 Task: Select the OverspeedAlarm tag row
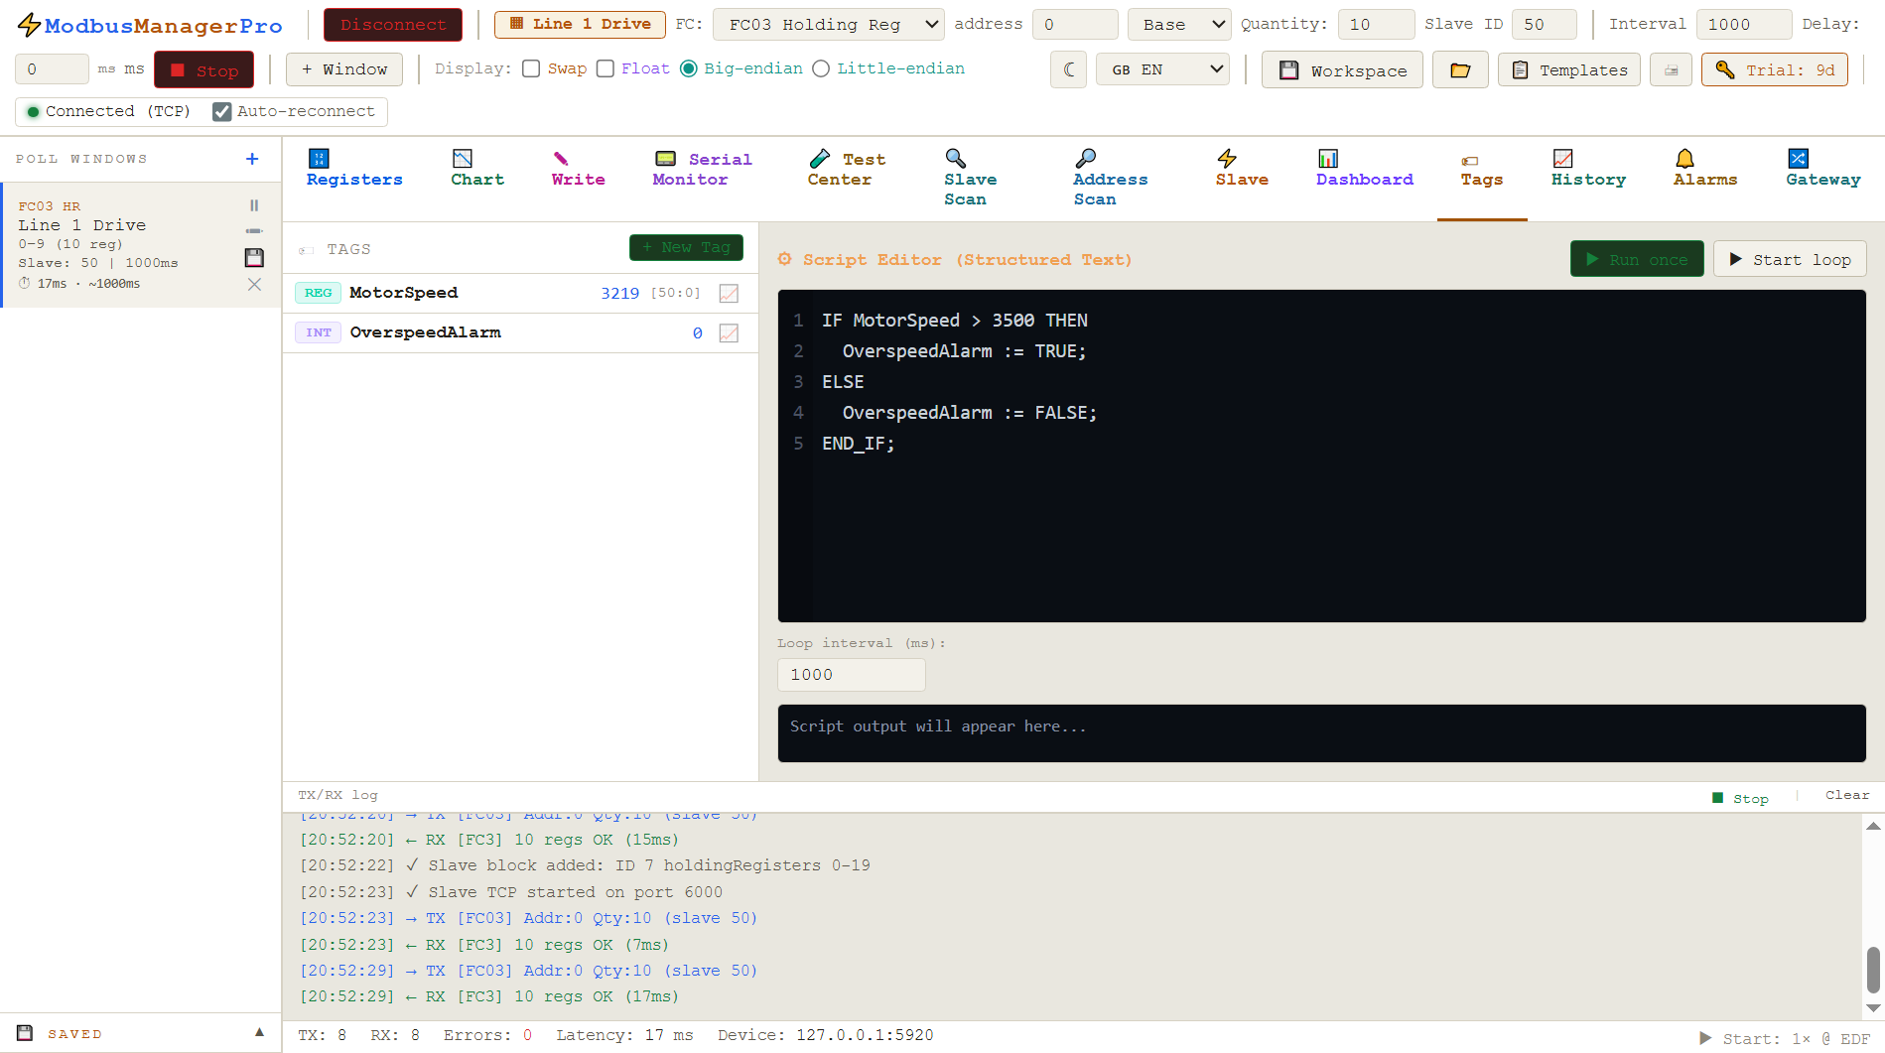coord(520,332)
